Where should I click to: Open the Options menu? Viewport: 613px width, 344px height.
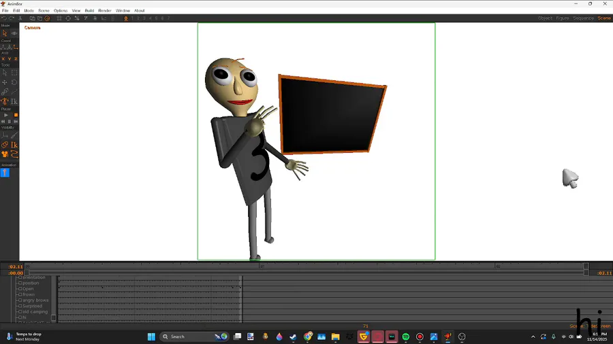click(60, 10)
